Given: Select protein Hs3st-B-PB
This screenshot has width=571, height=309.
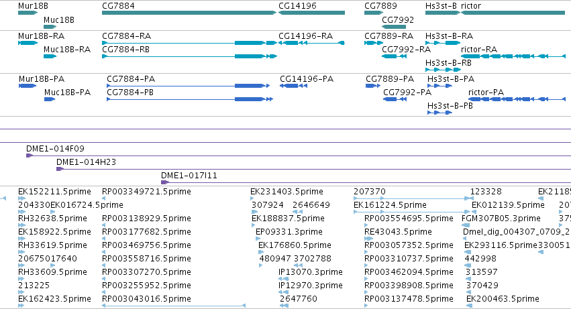Looking at the screenshot, I should point(450,106).
